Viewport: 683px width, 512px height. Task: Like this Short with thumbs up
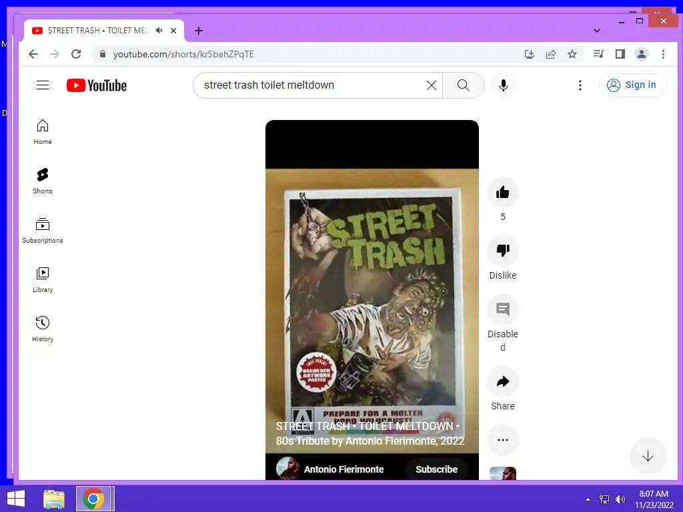pos(503,192)
